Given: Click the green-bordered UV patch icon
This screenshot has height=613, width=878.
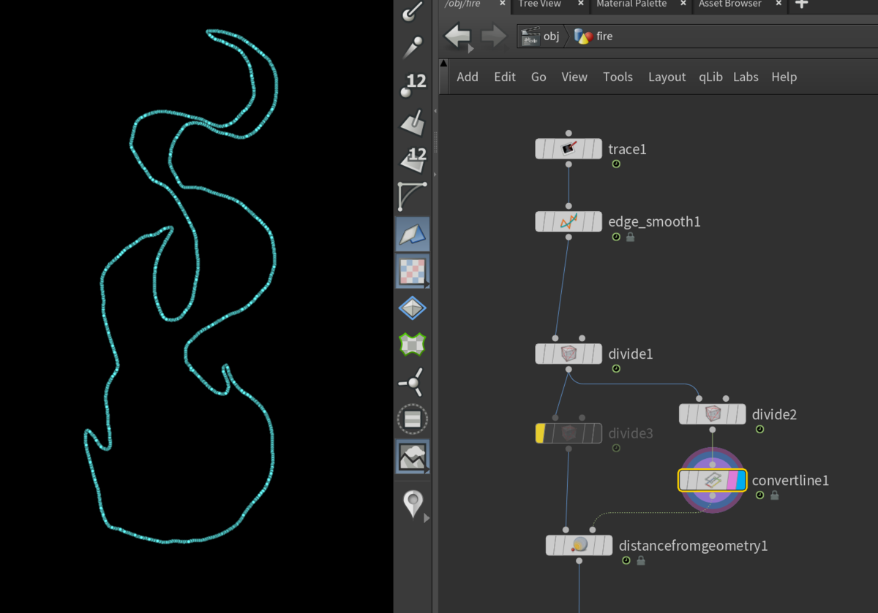Looking at the screenshot, I should 413,344.
